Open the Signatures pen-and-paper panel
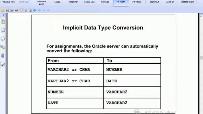Screen dimensions: 203x114 [3, 64]
